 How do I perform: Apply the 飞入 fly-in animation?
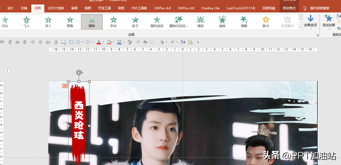(27, 22)
